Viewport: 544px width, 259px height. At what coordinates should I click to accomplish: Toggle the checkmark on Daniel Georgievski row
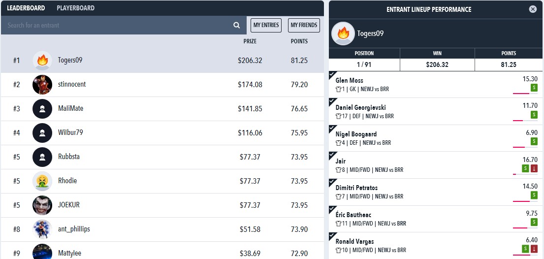332,101
